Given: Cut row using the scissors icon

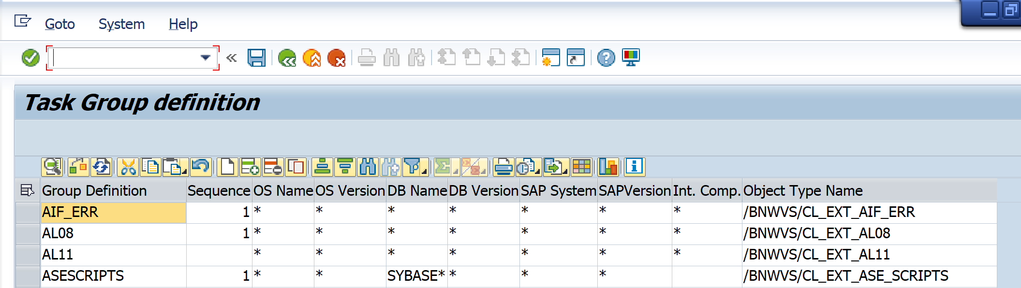Looking at the screenshot, I should (128, 167).
